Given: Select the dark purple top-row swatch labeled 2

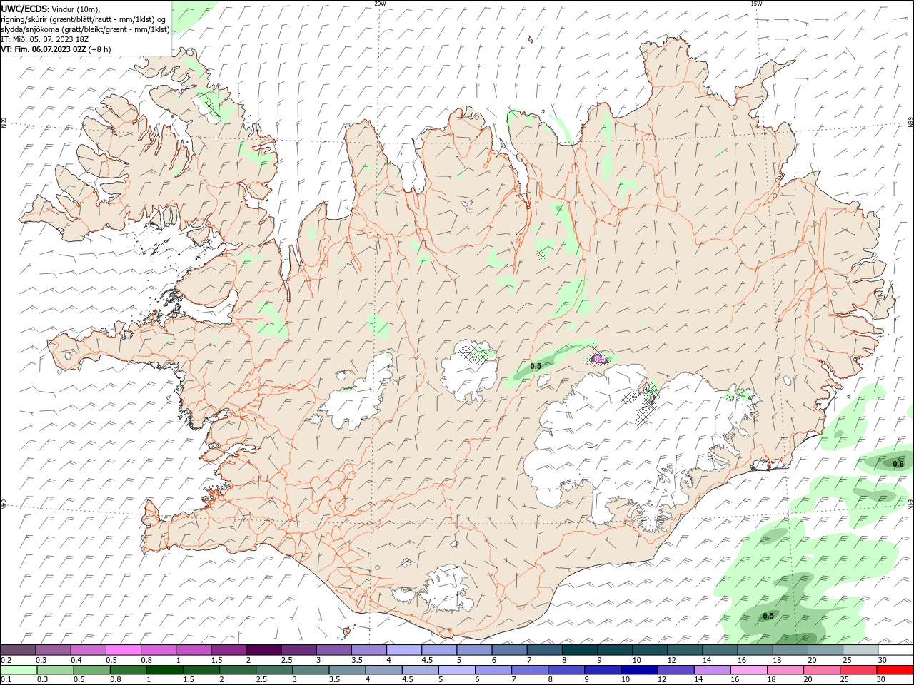Looking at the screenshot, I should (x=263, y=649).
